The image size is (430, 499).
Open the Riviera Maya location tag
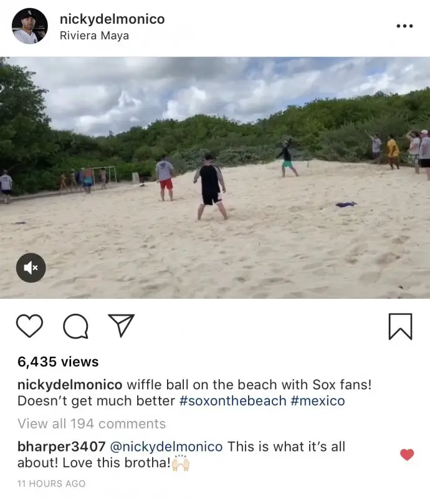click(95, 36)
